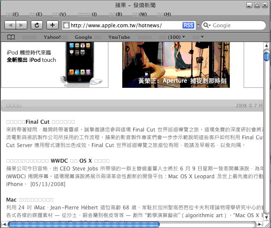Click horizontal scrollbar left arrow
The width and height of the screenshot is (271, 228).
[x=4, y=224]
